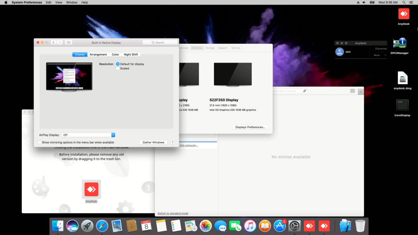Open Mail stamp icon in dock

point(117,226)
